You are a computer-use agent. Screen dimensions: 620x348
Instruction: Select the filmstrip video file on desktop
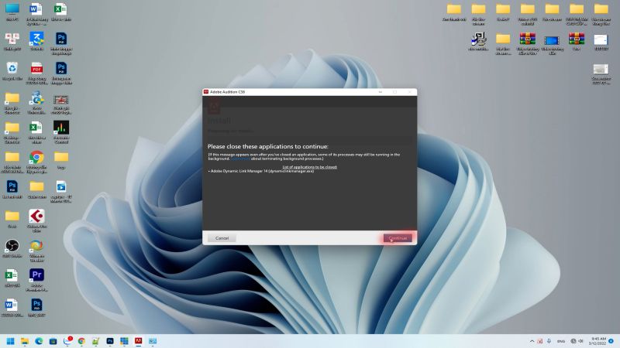click(61, 99)
